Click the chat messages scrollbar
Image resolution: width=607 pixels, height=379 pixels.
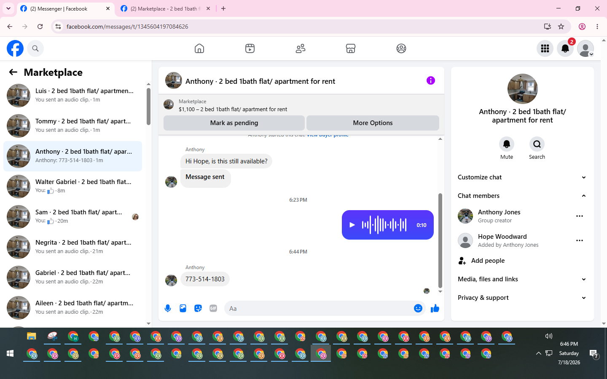click(440, 241)
